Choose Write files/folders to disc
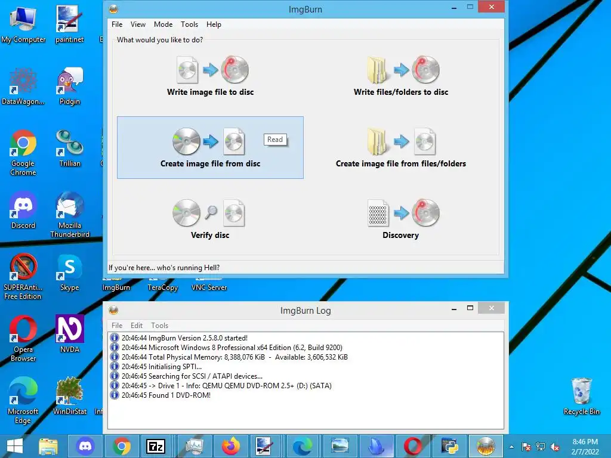 400,76
